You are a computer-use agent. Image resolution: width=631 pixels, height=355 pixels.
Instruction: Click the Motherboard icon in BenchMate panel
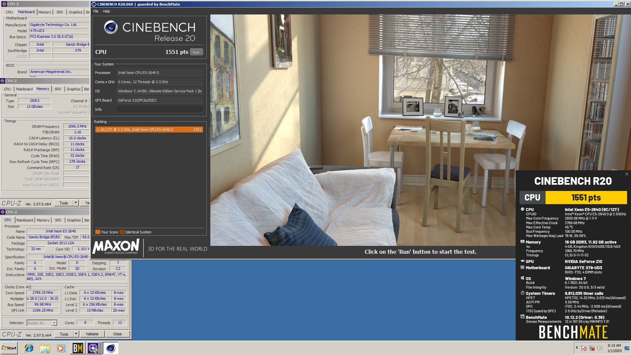[522, 267]
